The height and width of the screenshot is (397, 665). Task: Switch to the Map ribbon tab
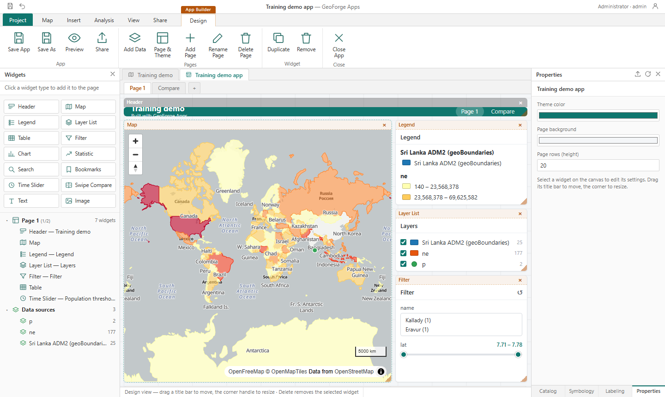click(x=48, y=20)
